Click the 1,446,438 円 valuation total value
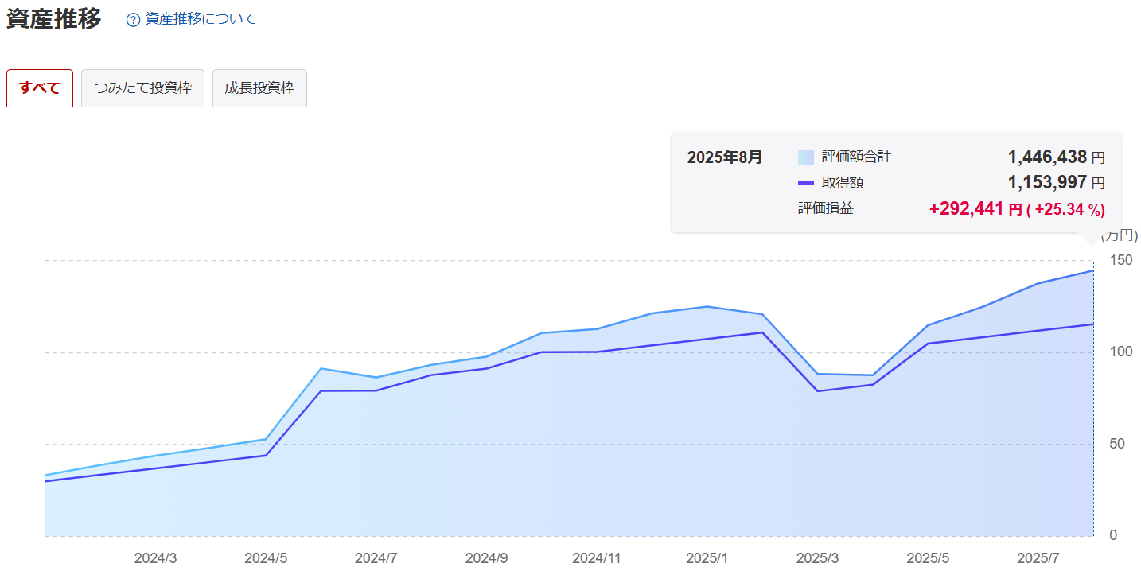1141x571 pixels. [1056, 157]
